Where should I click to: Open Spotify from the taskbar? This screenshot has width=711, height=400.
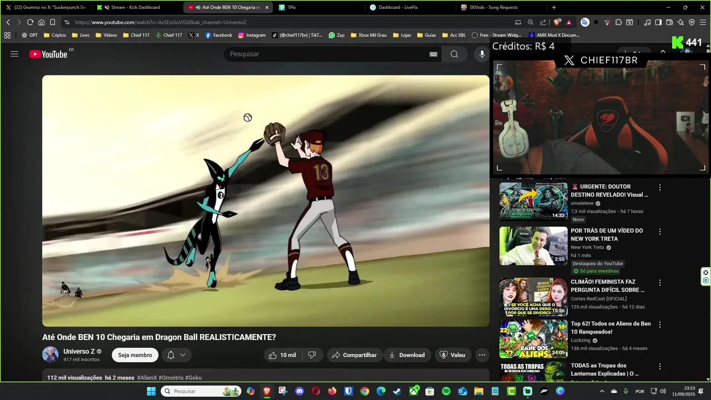[446, 391]
